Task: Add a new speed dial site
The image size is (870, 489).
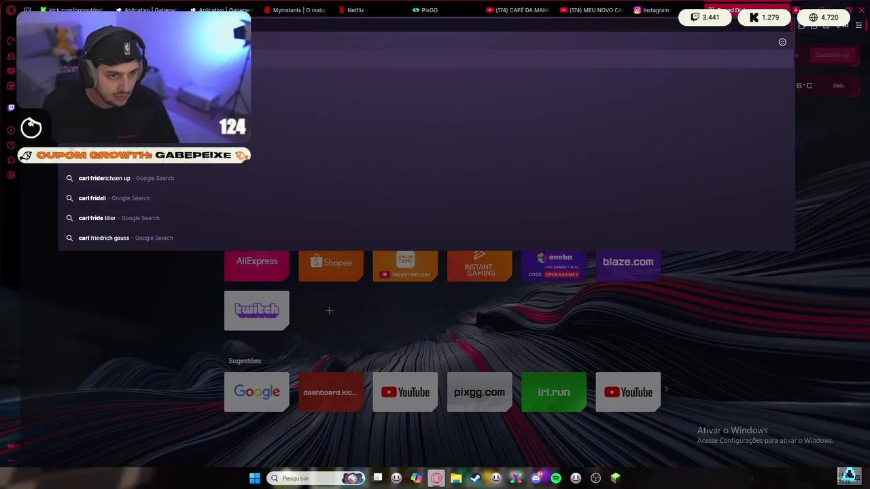Action: click(329, 310)
